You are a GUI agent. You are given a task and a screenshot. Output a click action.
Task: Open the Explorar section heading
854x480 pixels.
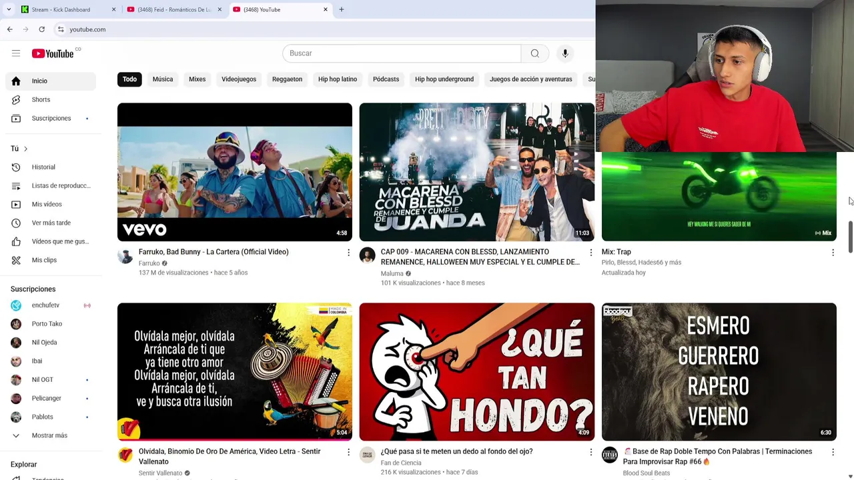click(x=24, y=464)
